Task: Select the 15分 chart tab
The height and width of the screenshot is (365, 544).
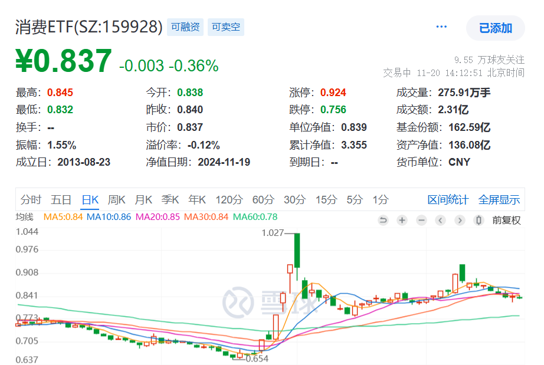Action: (x=326, y=200)
